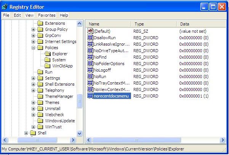Select the open Explorer folder icon
229x155 pixels.
click(x=48, y=54)
